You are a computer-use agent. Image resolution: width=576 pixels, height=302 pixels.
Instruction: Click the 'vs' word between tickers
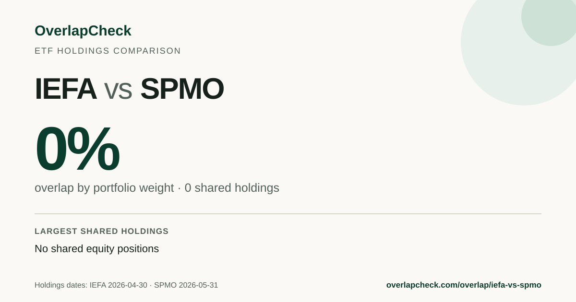(118, 91)
